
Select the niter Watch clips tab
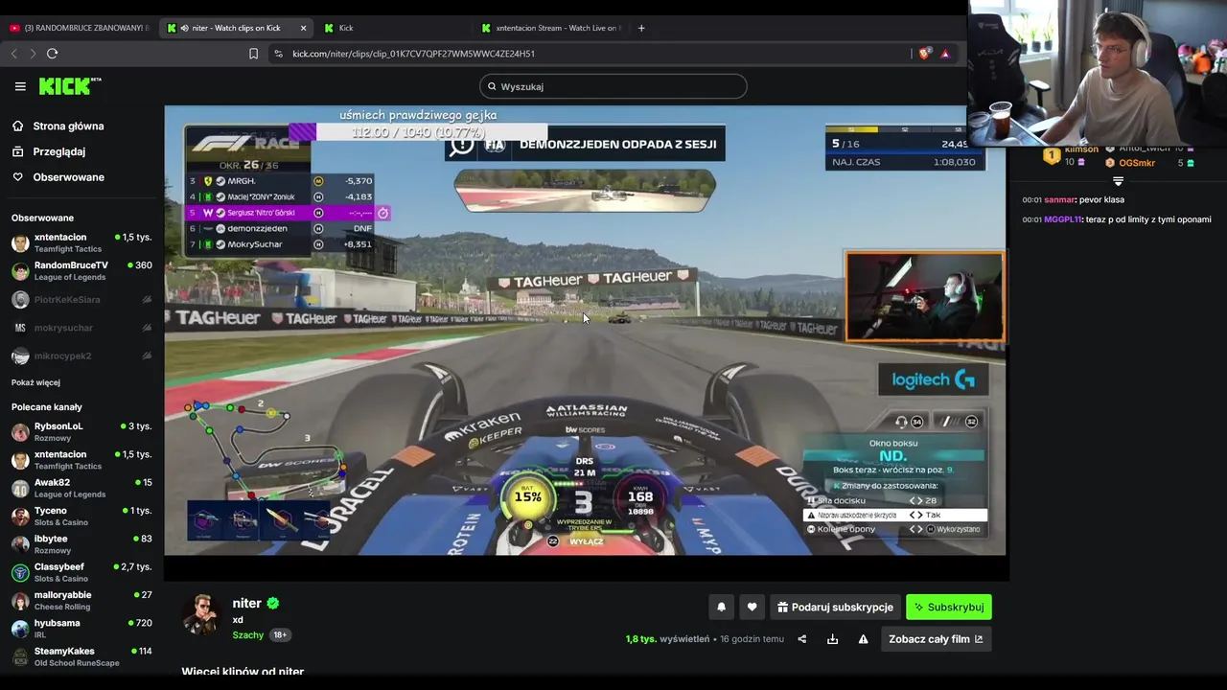(237, 28)
